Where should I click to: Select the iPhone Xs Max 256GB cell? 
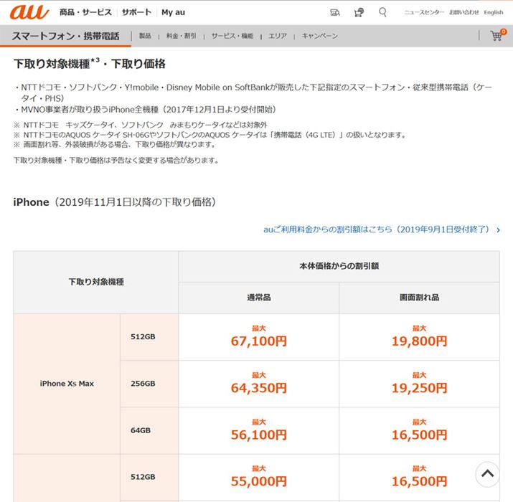coord(149,384)
